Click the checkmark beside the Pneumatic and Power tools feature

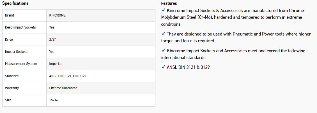[163, 34]
